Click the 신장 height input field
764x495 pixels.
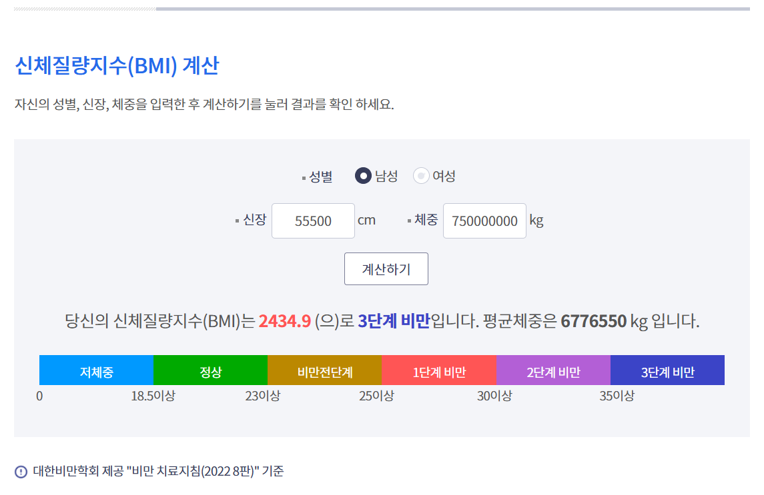(313, 221)
